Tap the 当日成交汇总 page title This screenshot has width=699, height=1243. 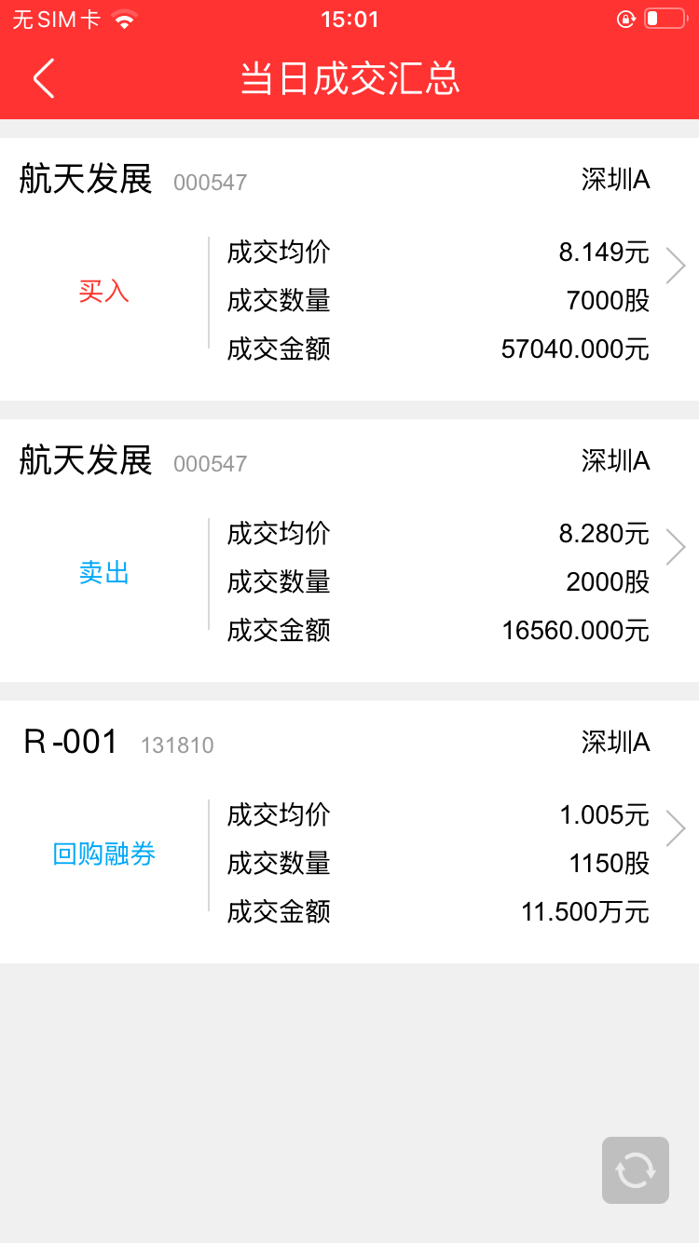click(x=350, y=79)
